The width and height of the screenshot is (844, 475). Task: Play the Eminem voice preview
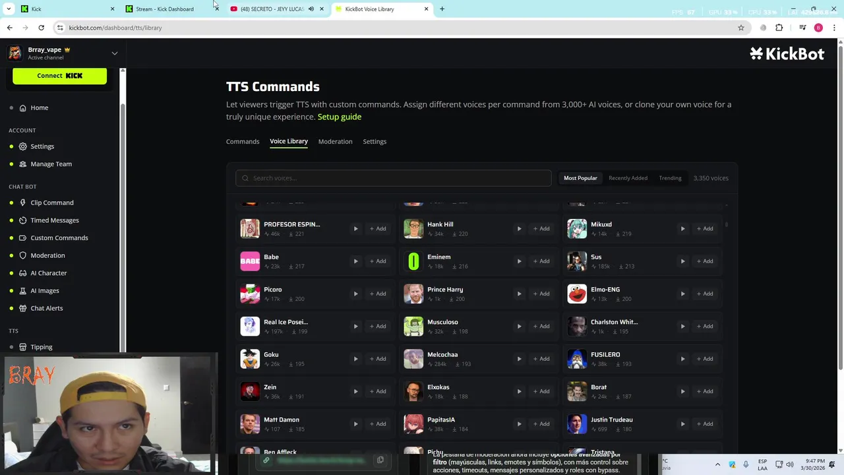pos(519,261)
